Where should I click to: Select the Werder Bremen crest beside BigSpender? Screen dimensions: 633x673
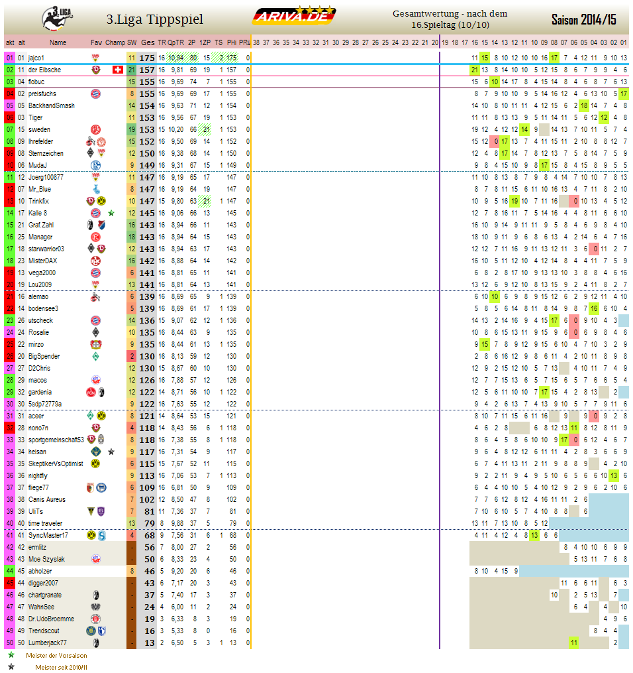click(x=95, y=356)
